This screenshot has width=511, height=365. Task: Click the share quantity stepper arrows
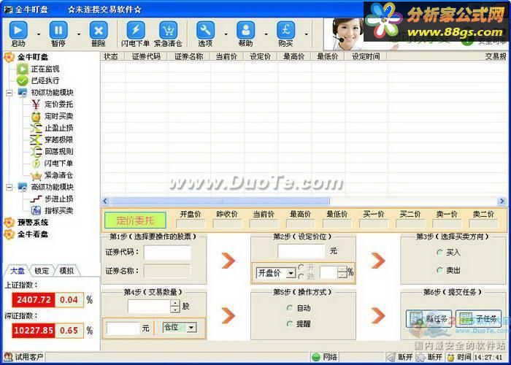click(175, 306)
